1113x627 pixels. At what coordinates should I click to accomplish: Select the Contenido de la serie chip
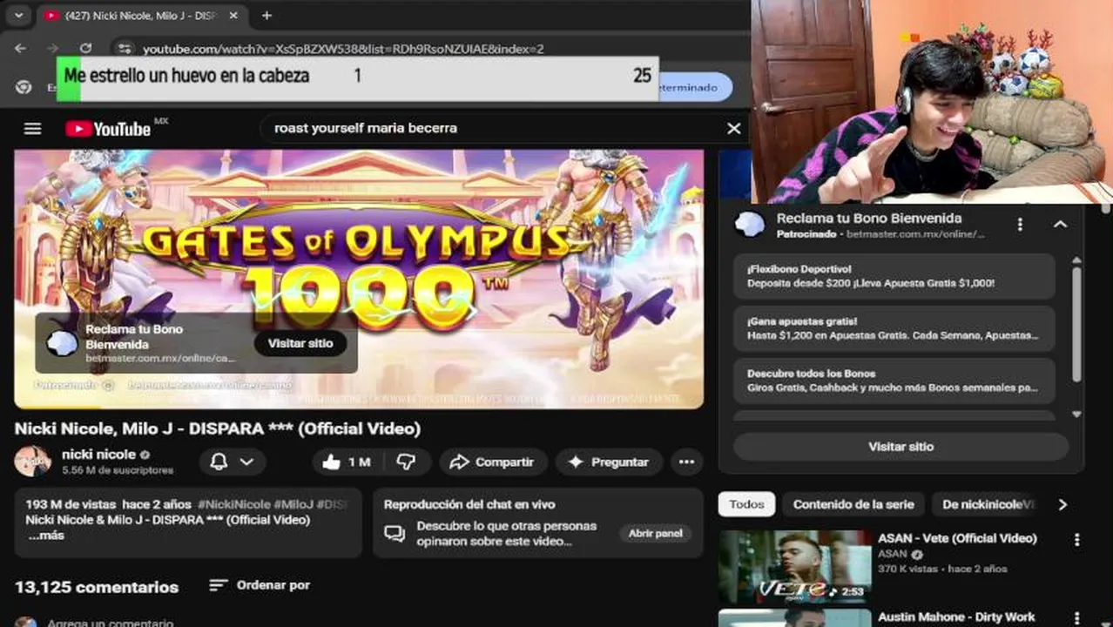point(853,504)
